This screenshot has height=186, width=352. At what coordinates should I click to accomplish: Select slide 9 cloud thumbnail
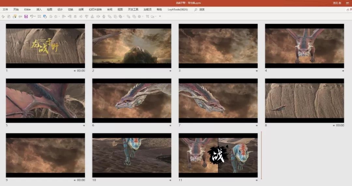coord(45,155)
